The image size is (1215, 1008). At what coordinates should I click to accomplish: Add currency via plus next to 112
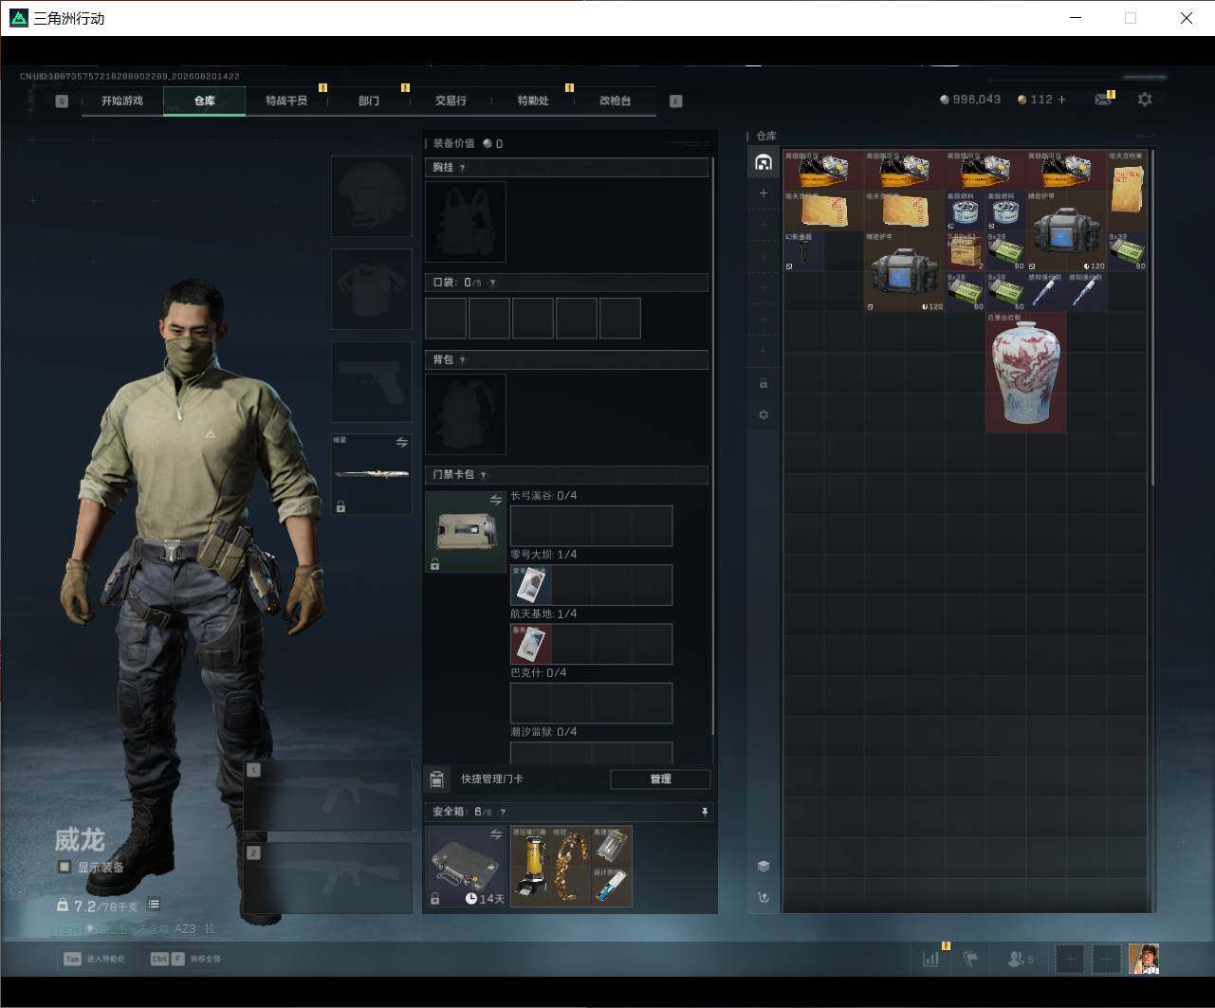[x=1061, y=100]
